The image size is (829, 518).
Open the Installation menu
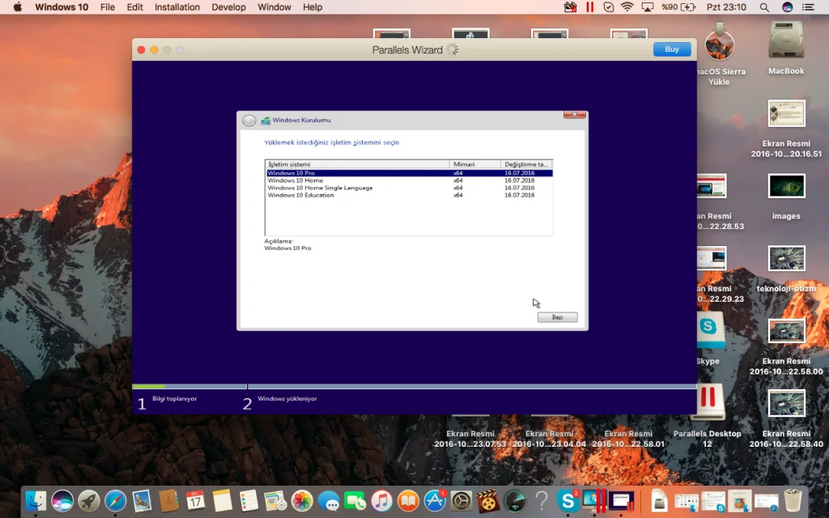(x=176, y=7)
